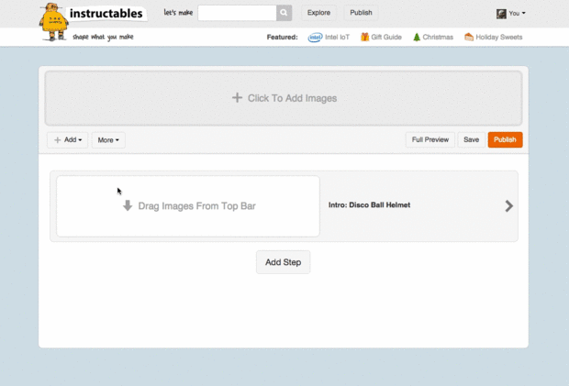
Task: Click into the let's make search field
Action: pyautogui.click(x=237, y=13)
